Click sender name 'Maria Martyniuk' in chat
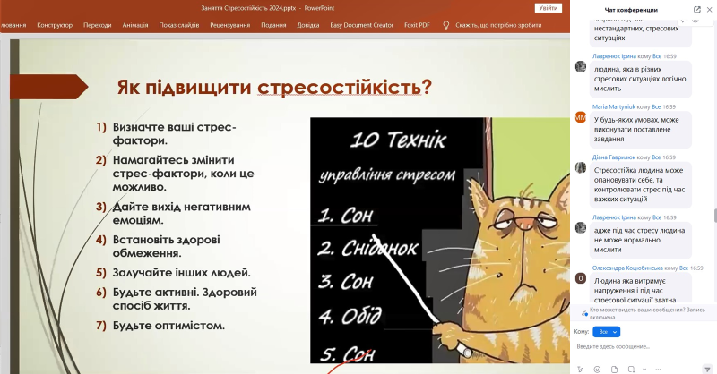Screen dimensions: 717x374 (614, 106)
